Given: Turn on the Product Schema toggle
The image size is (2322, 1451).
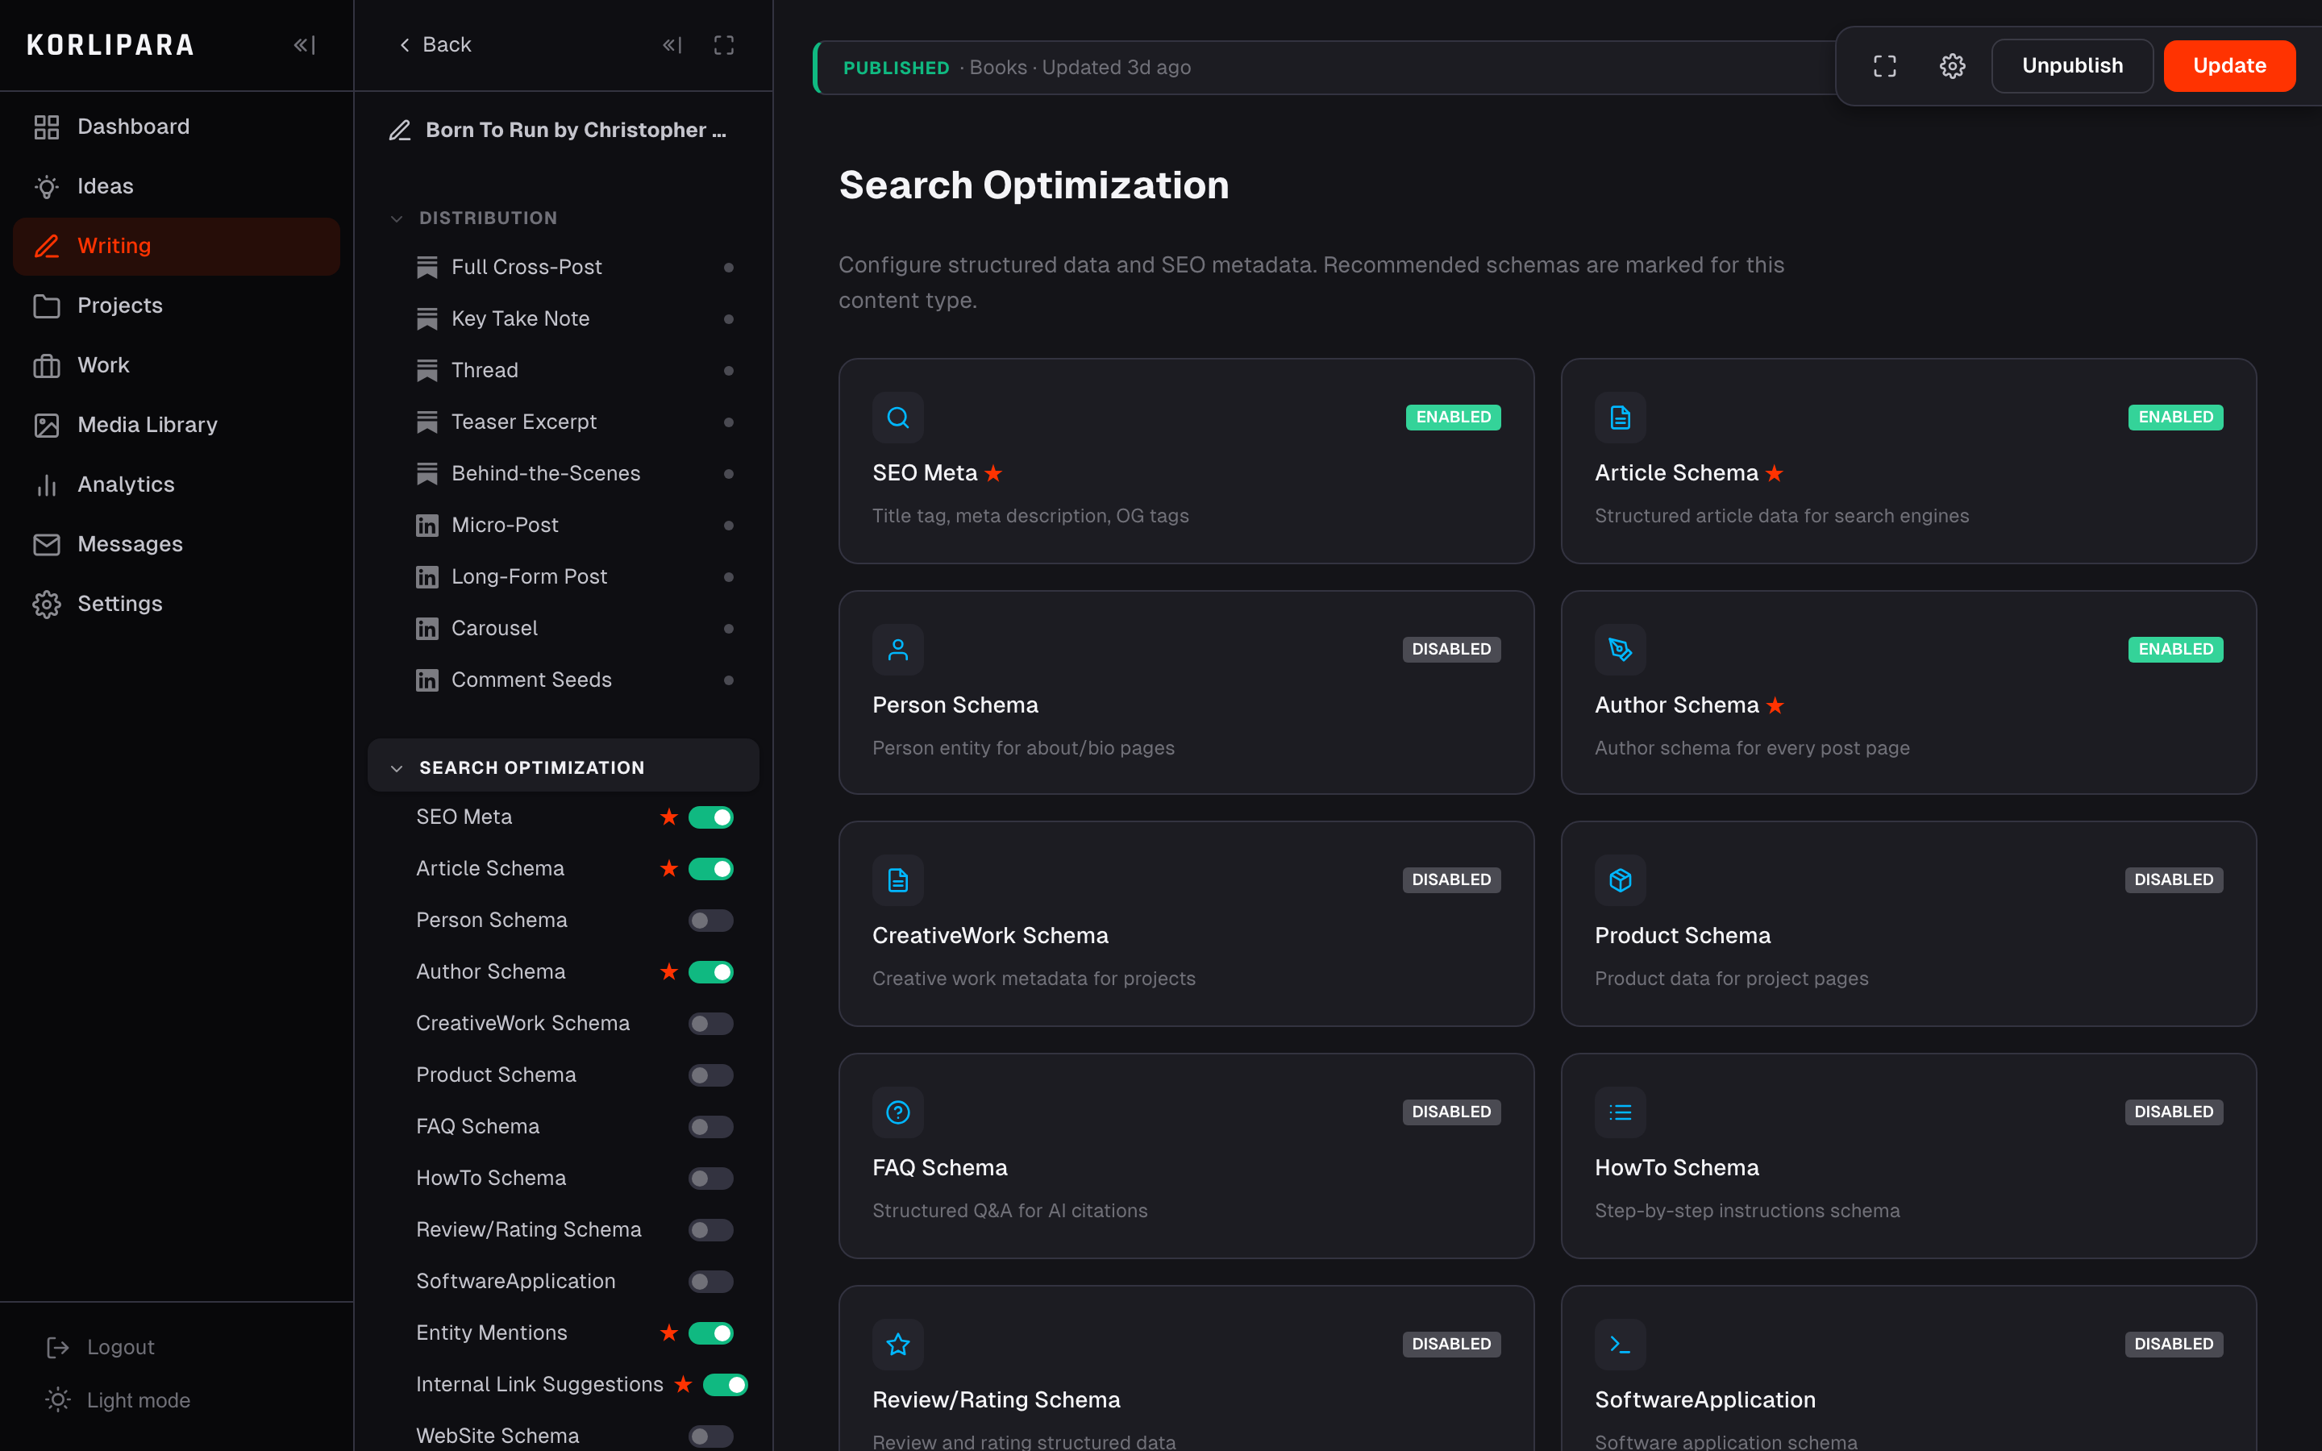Looking at the screenshot, I should 711,1076.
